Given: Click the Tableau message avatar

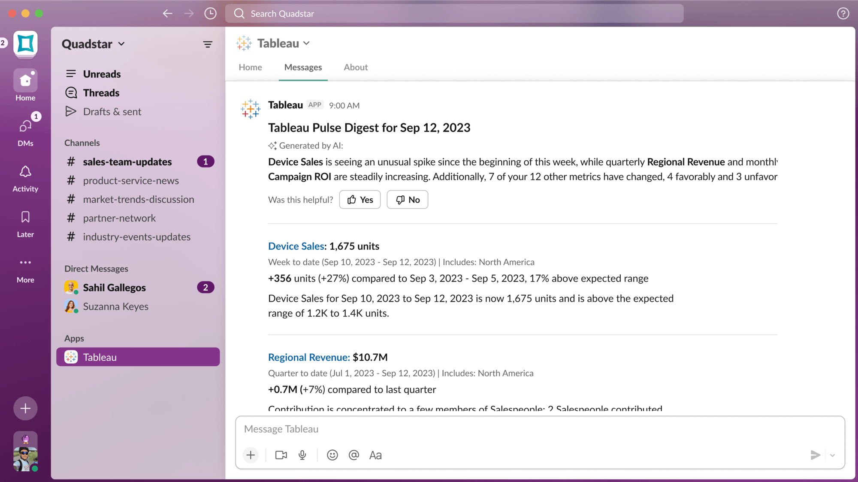Looking at the screenshot, I should pyautogui.click(x=251, y=109).
